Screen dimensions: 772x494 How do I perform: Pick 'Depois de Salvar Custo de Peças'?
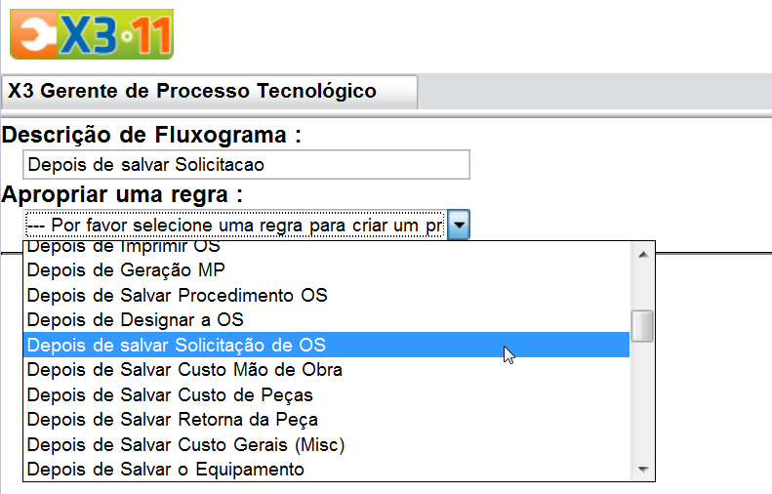[327, 394]
